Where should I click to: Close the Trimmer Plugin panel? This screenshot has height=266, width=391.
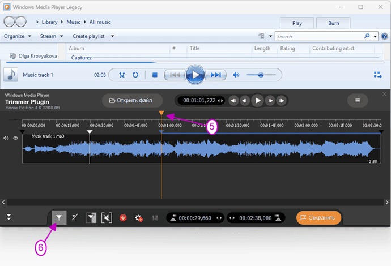tap(384, 94)
